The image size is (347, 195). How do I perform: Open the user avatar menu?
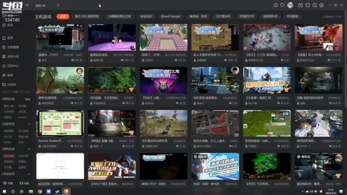(290, 5)
